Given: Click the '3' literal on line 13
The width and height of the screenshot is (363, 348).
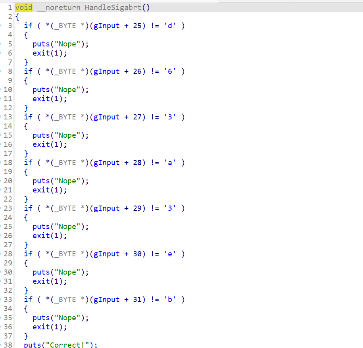Looking at the screenshot, I should click(170, 117).
